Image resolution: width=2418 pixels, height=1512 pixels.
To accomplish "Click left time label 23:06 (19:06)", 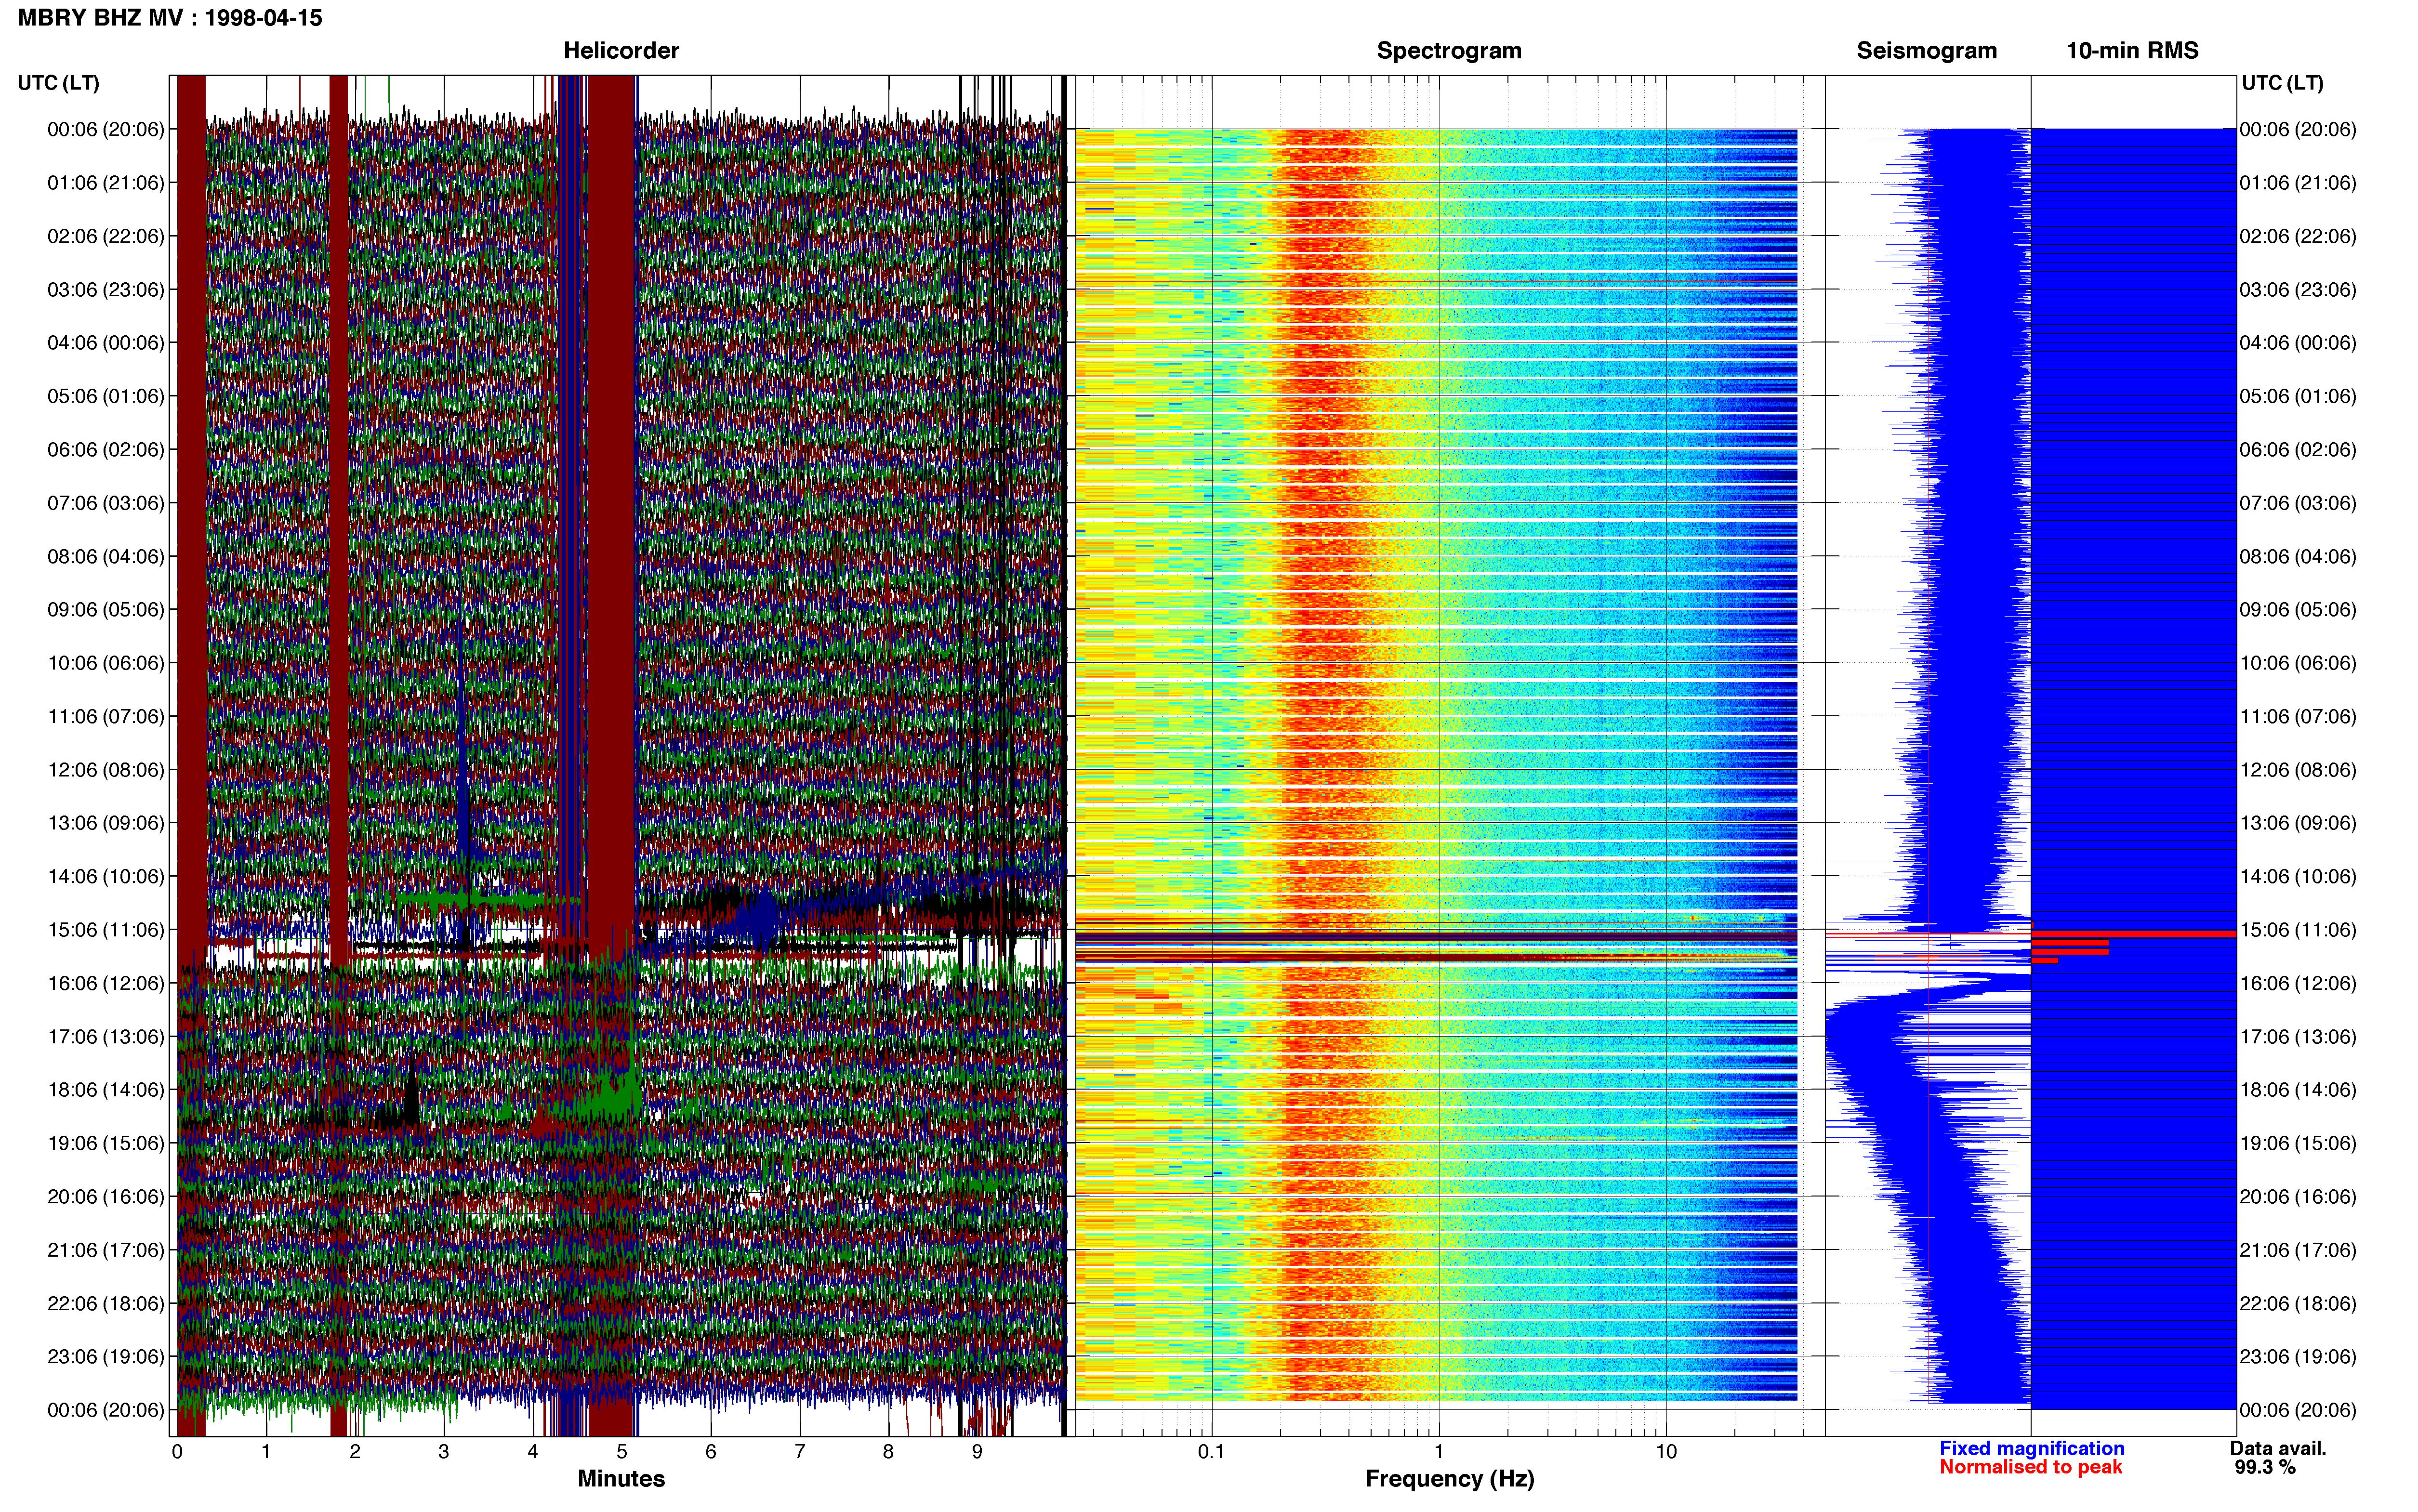I will pyautogui.click(x=106, y=1357).
